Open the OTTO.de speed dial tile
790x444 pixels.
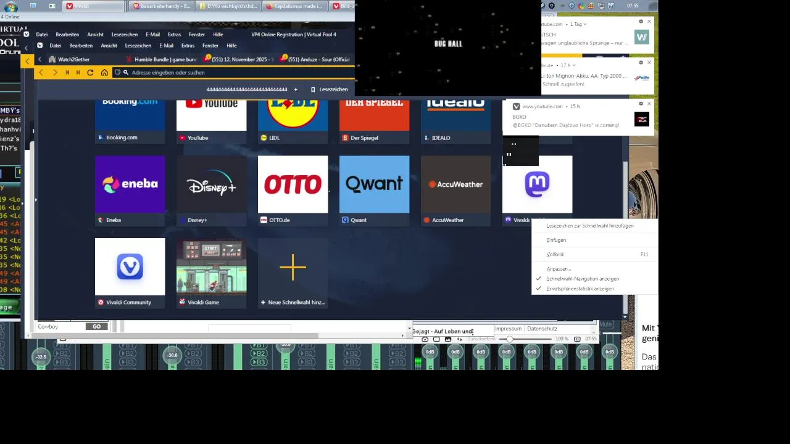(293, 191)
